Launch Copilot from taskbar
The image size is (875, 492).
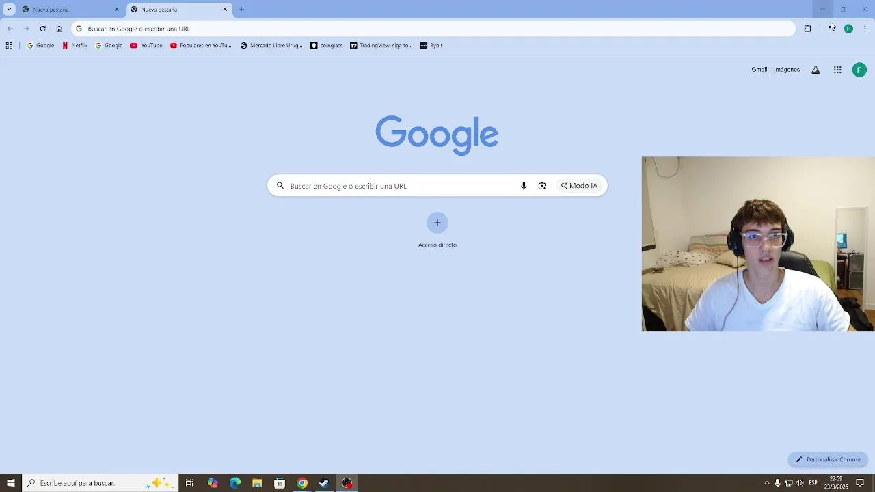213,483
